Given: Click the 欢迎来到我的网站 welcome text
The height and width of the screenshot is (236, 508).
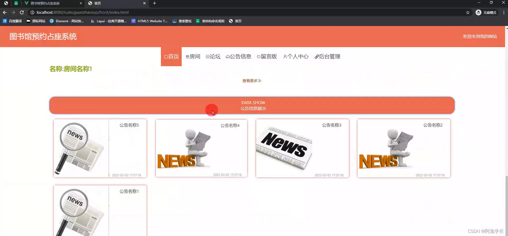Looking at the screenshot, I should coord(480,36).
